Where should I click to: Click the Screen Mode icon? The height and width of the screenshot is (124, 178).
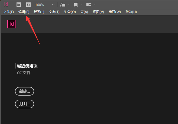coord(76,5)
